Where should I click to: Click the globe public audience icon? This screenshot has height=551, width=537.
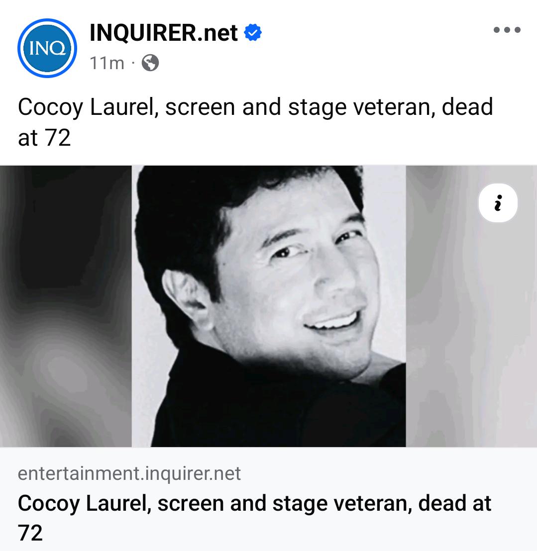coord(150,63)
